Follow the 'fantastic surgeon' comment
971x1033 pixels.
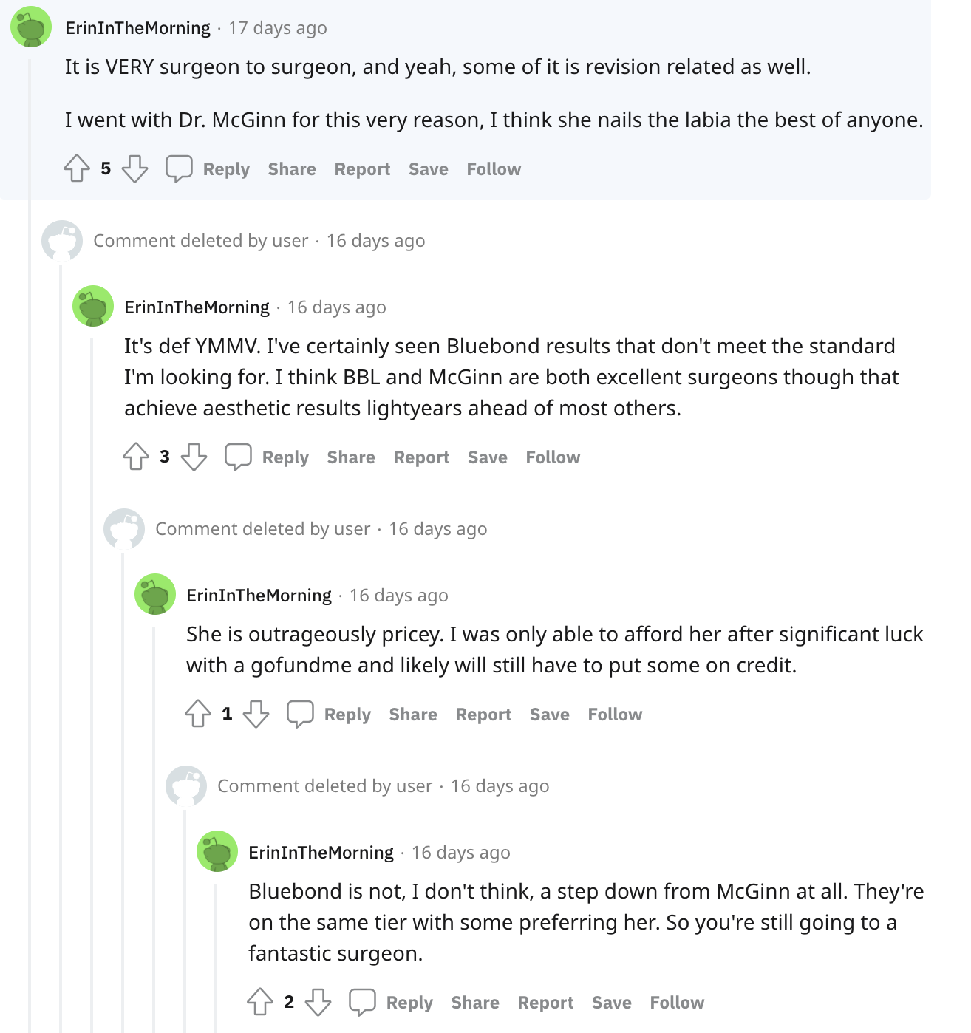(677, 1002)
